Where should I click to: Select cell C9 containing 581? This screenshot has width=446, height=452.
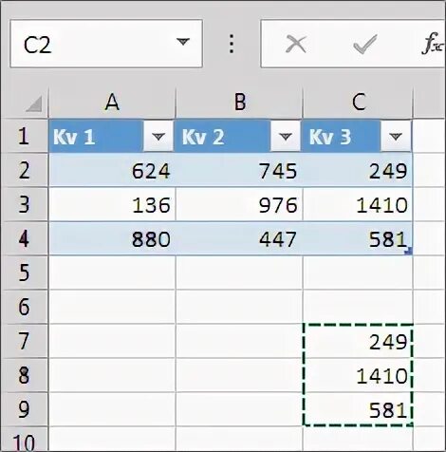tap(358, 409)
